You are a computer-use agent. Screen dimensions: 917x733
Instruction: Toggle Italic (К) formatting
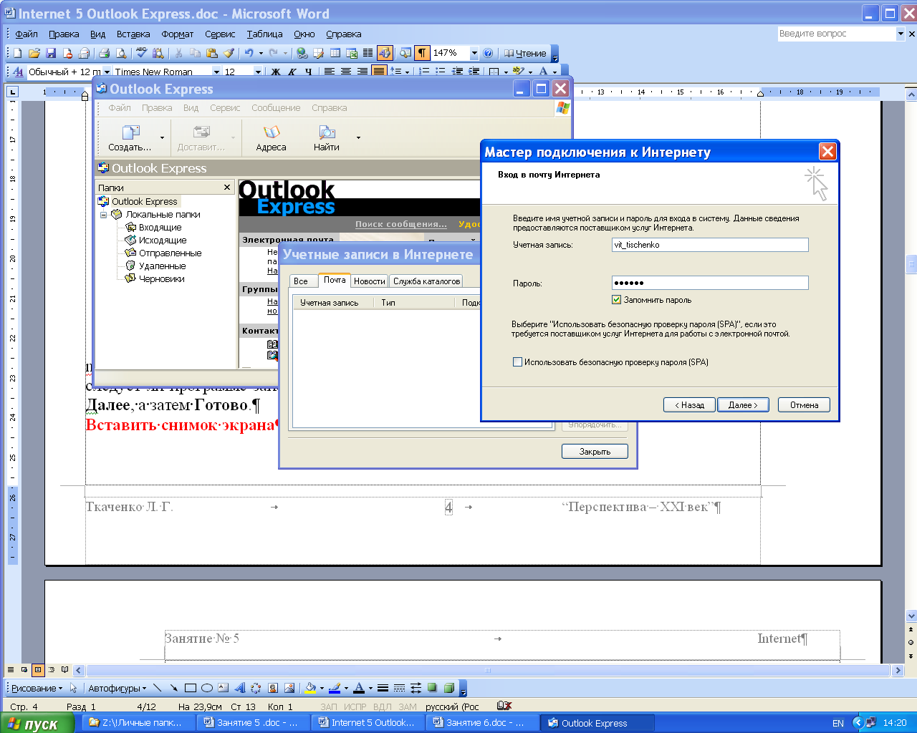point(292,72)
